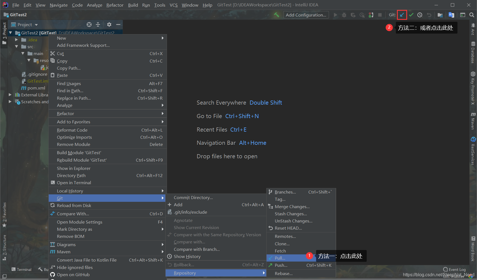Open the Event Log panel
This screenshot has height=280, width=477.
click(454, 270)
